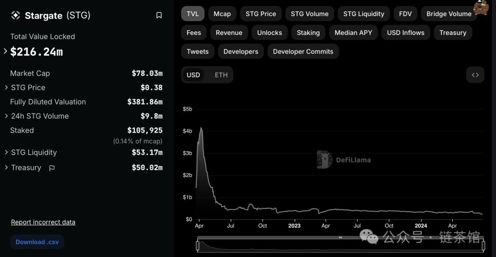The image size is (496, 257).
Task: Enable the STG Volume chart metric
Action: coord(310,14)
